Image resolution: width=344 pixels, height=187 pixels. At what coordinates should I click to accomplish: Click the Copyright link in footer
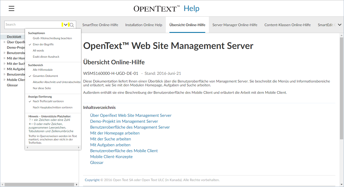coord(92,180)
